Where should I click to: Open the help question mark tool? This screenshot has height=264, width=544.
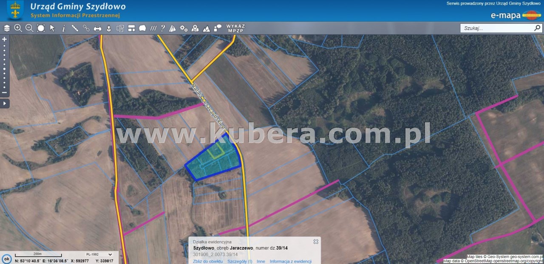click(163, 28)
